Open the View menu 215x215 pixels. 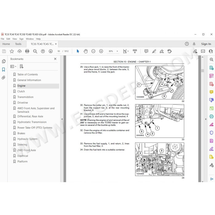[15, 39]
